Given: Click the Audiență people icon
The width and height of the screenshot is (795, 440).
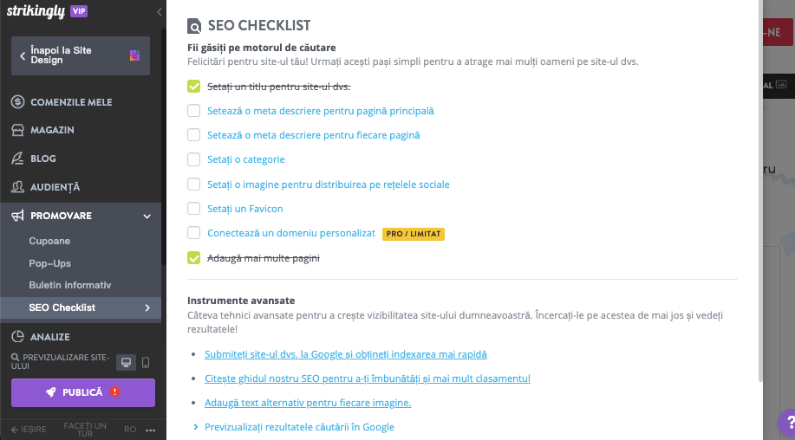Looking at the screenshot, I should [17, 187].
